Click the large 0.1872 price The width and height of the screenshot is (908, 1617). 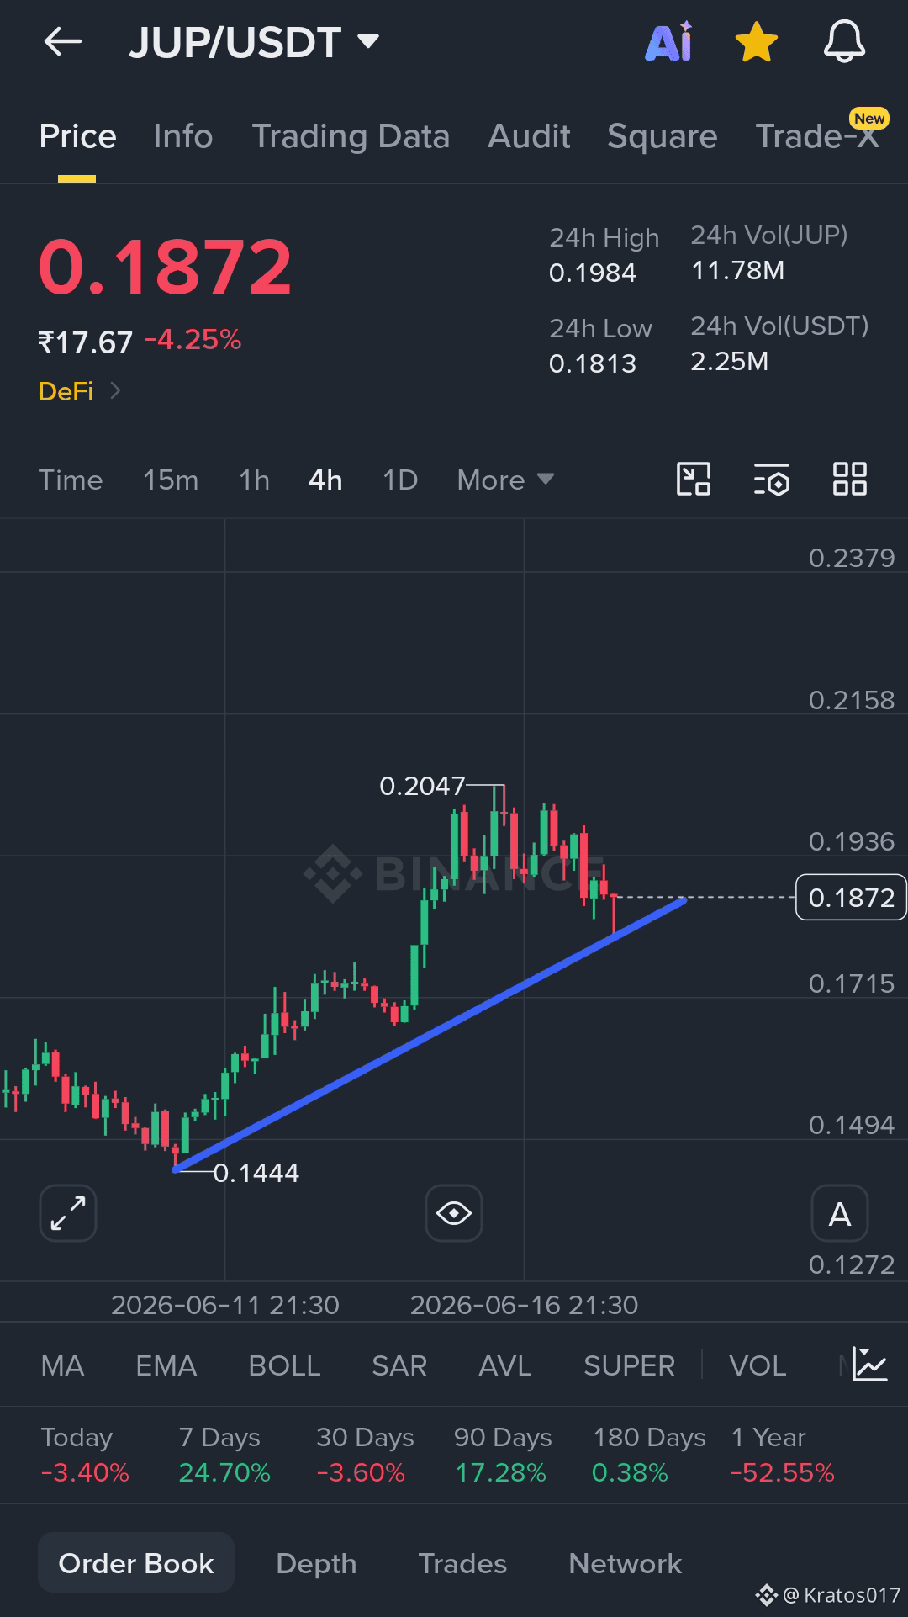coord(165,267)
